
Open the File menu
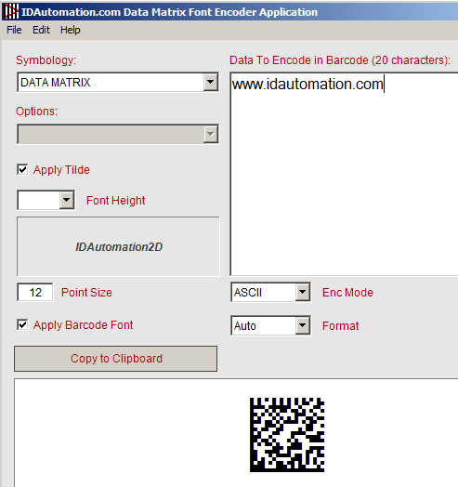14,30
